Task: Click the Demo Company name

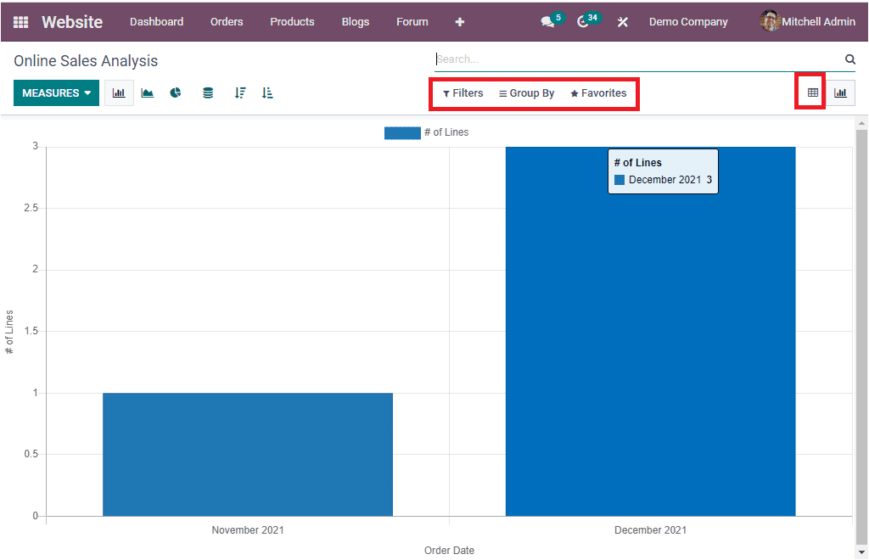Action: (687, 21)
